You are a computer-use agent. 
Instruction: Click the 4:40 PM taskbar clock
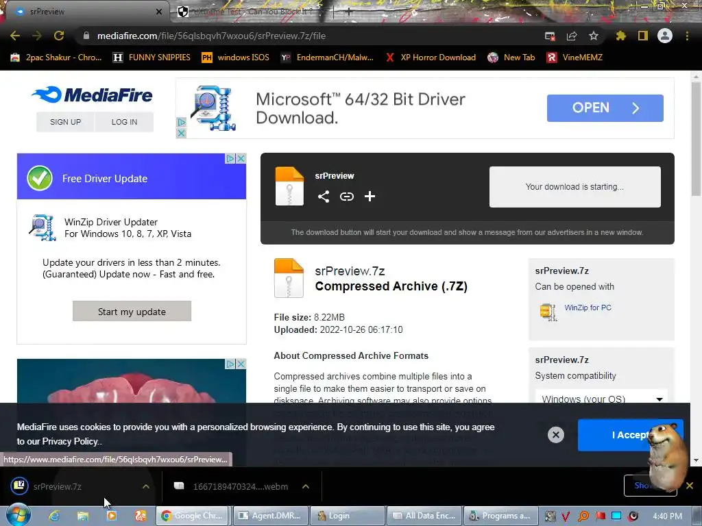(667, 516)
